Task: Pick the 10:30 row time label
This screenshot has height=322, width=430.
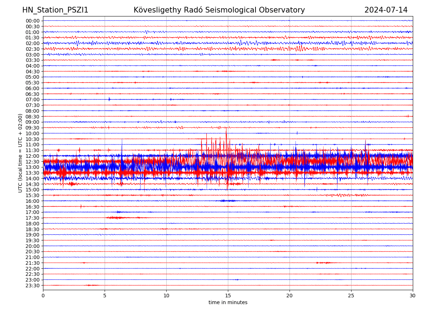Action: tap(32, 139)
